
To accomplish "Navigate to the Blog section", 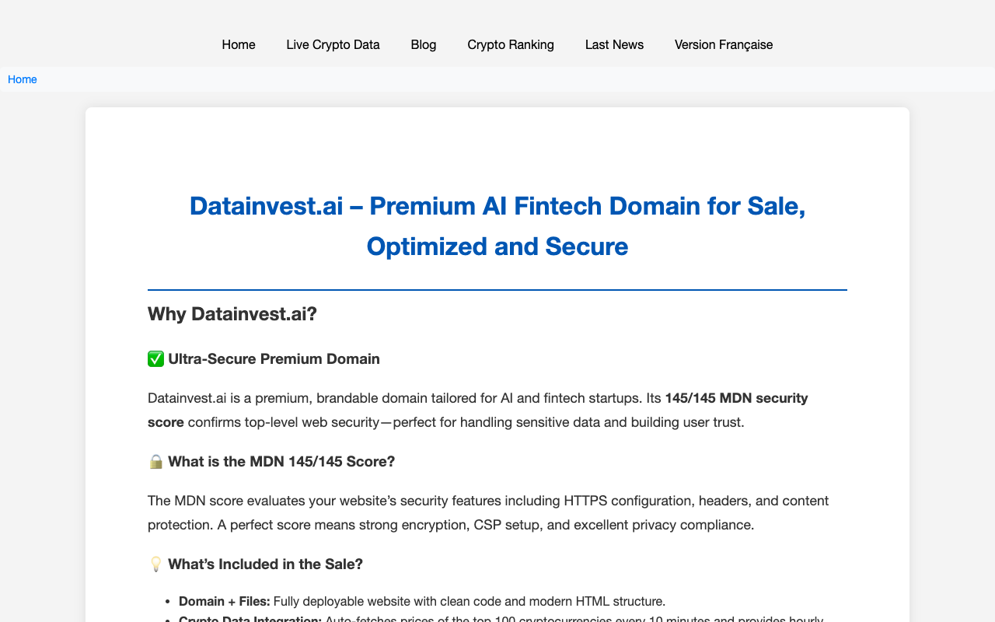I will click(424, 44).
